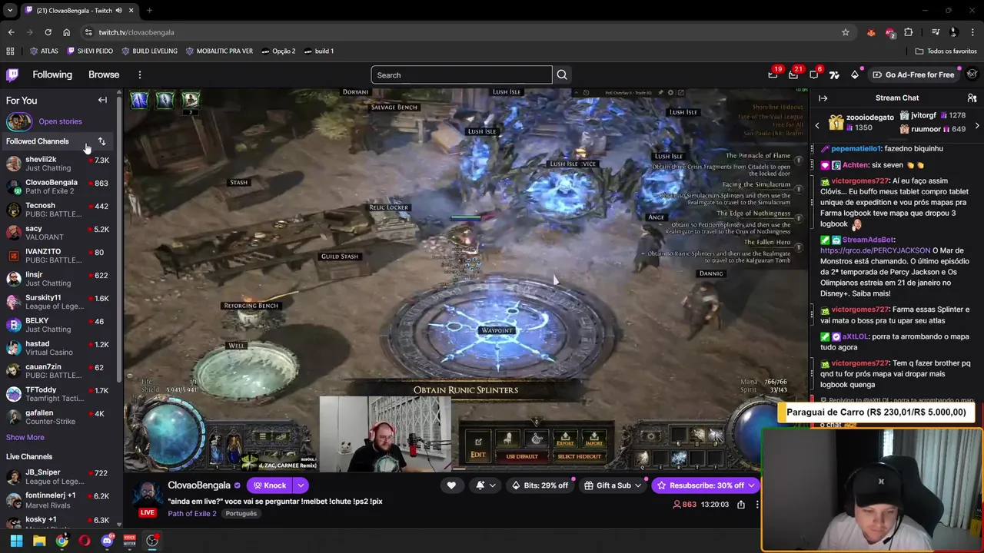Viewport: 984px width, 553px height.
Task: Open the MOBALITIC PRA VER bookmark
Action: pyautogui.click(x=218, y=51)
